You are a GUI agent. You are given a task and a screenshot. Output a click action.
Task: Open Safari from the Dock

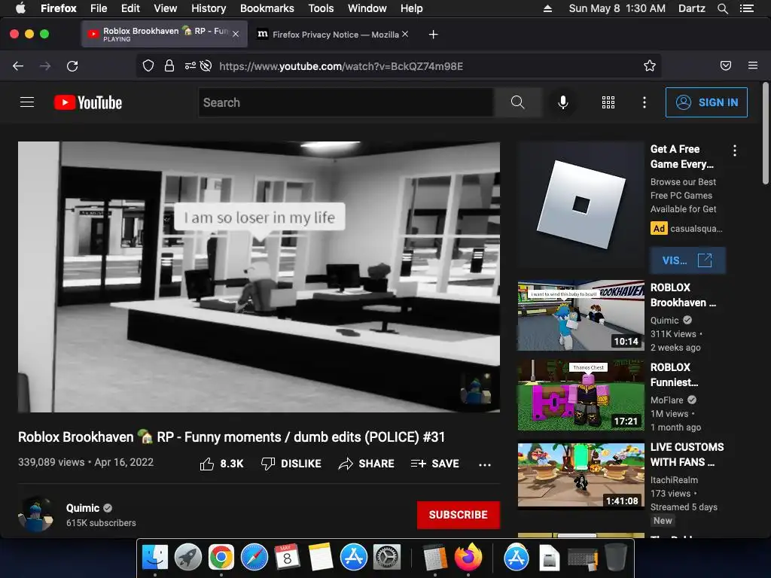pyautogui.click(x=254, y=558)
